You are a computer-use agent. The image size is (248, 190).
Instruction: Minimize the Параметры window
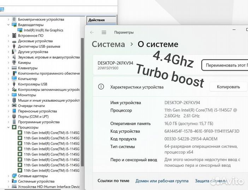(x=234, y=30)
